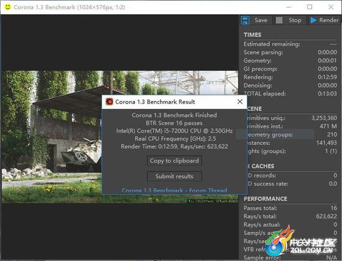Click the Stop label in toolbar

point(295,20)
